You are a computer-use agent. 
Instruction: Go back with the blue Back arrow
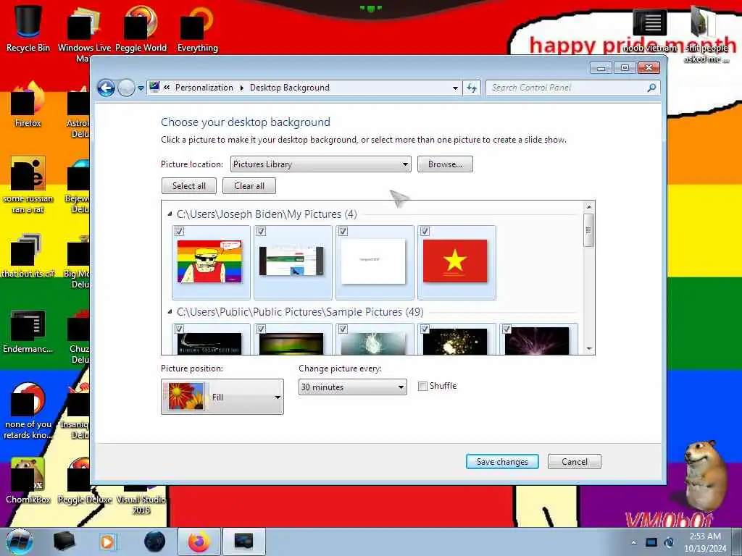click(106, 88)
